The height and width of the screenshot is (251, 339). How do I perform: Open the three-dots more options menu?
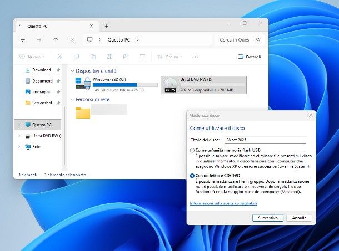pyautogui.click(x=195, y=57)
